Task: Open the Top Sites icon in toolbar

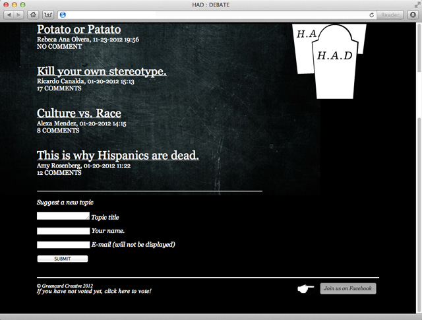Action: tap(48, 15)
